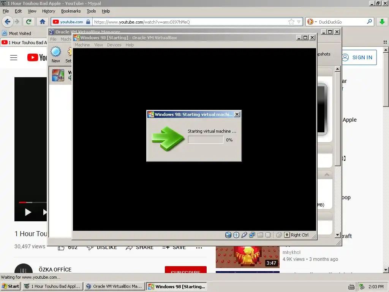This screenshot has height=292, width=389.
Task: Open the File menu in Mypal browser
Action: click(x=6, y=11)
